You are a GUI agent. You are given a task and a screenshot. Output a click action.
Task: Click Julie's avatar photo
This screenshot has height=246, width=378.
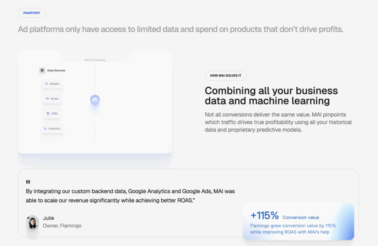click(x=32, y=222)
